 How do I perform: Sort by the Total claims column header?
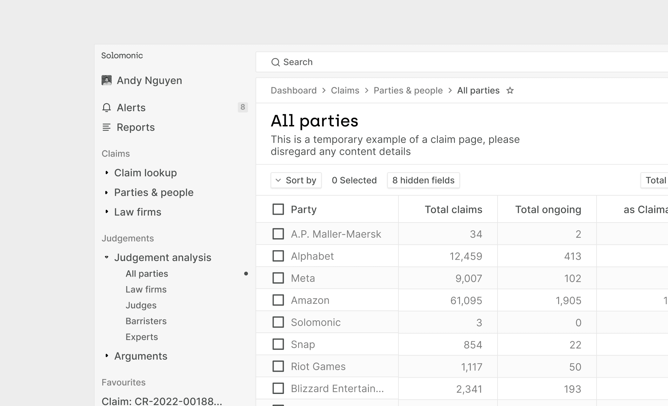click(453, 209)
